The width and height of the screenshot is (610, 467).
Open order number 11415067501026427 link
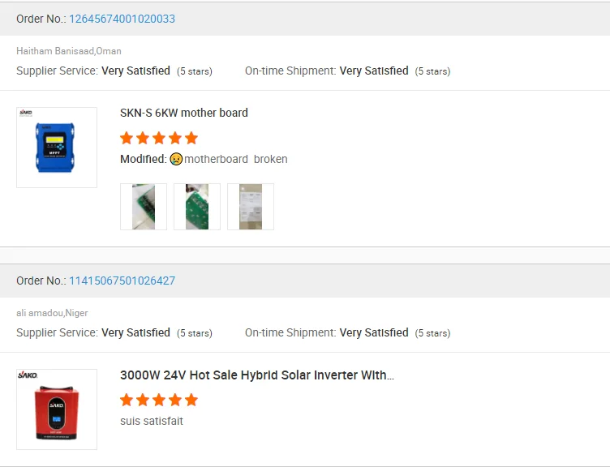click(122, 281)
